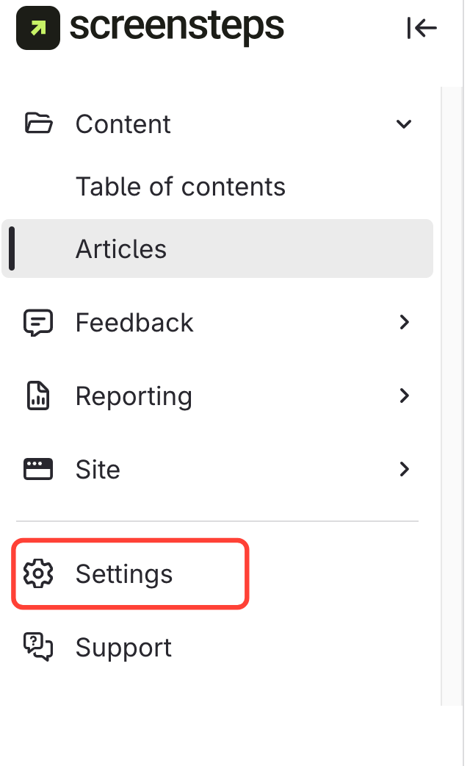
Task: Click the green arrow ScreenSteps logo icon
Action: coord(38,28)
